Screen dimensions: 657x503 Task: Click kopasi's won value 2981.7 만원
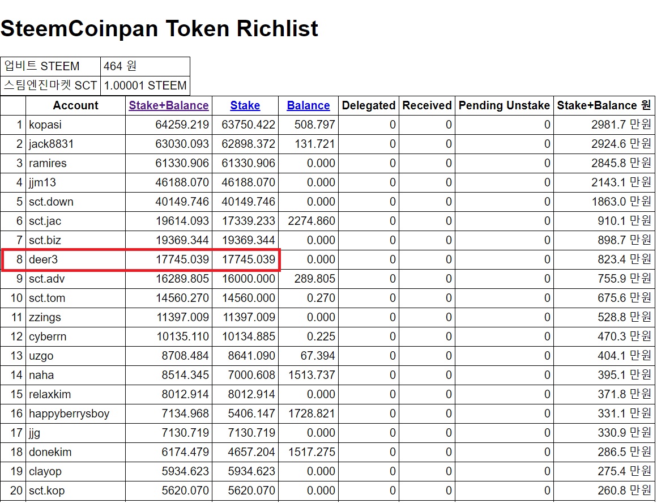tap(621, 125)
